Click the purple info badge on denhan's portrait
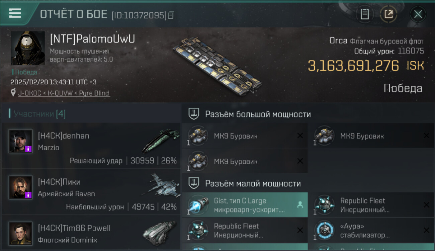 click(x=28, y=149)
